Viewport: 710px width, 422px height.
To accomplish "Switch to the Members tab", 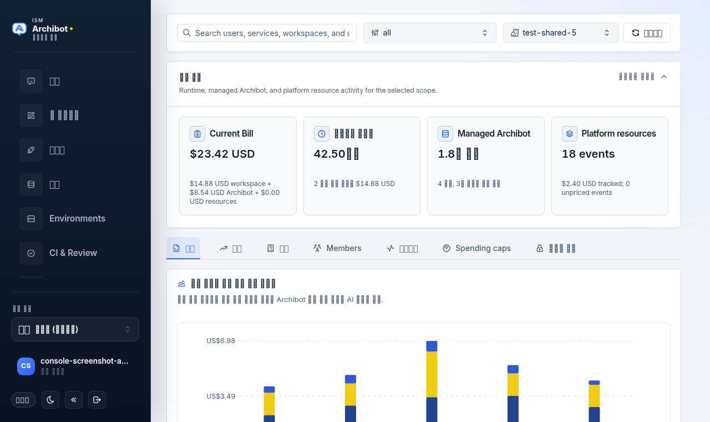I will coord(337,248).
